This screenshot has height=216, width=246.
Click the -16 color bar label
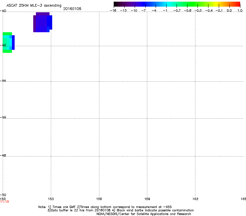(113, 11)
